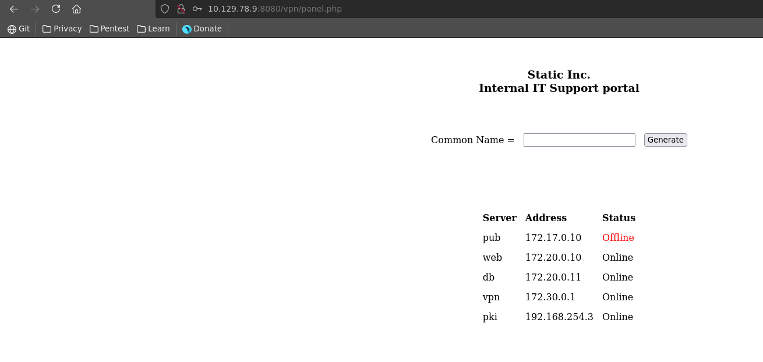Show insecure connection padlock info
This screenshot has width=763, height=362.
(x=181, y=9)
